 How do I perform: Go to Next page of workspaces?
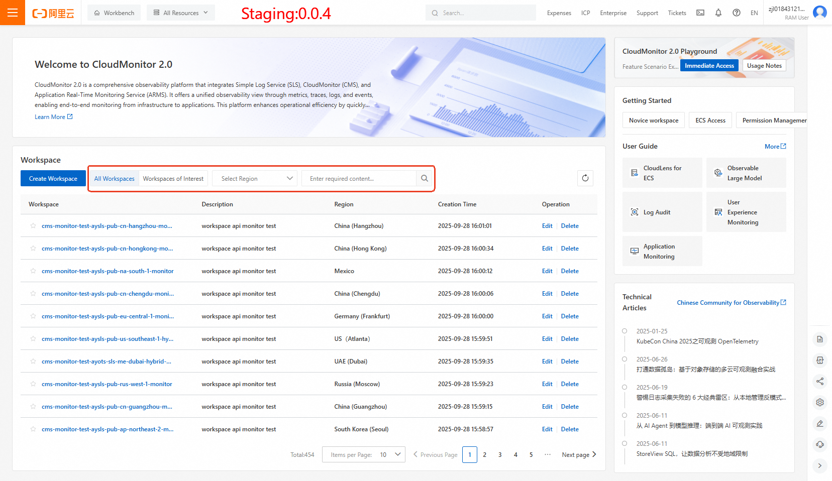coord(579,454)
